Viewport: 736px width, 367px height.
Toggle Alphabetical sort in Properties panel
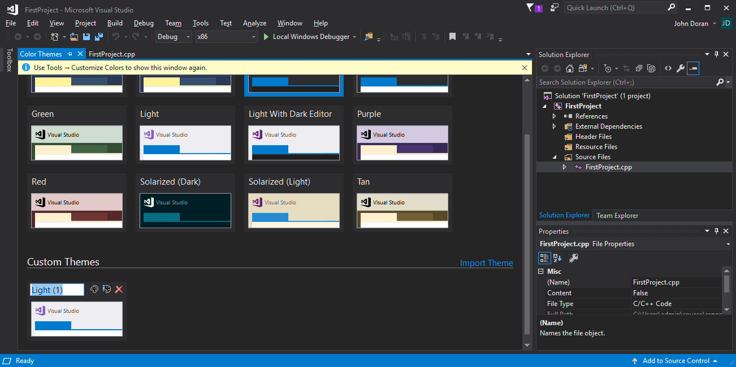[x=557, y=258]
